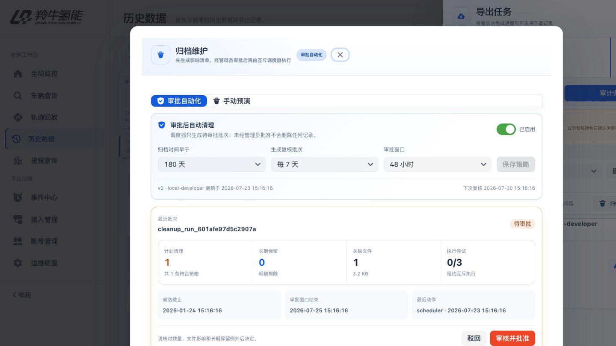Open the 审批窗口 48 小时 dropdown

pos(438,164)
